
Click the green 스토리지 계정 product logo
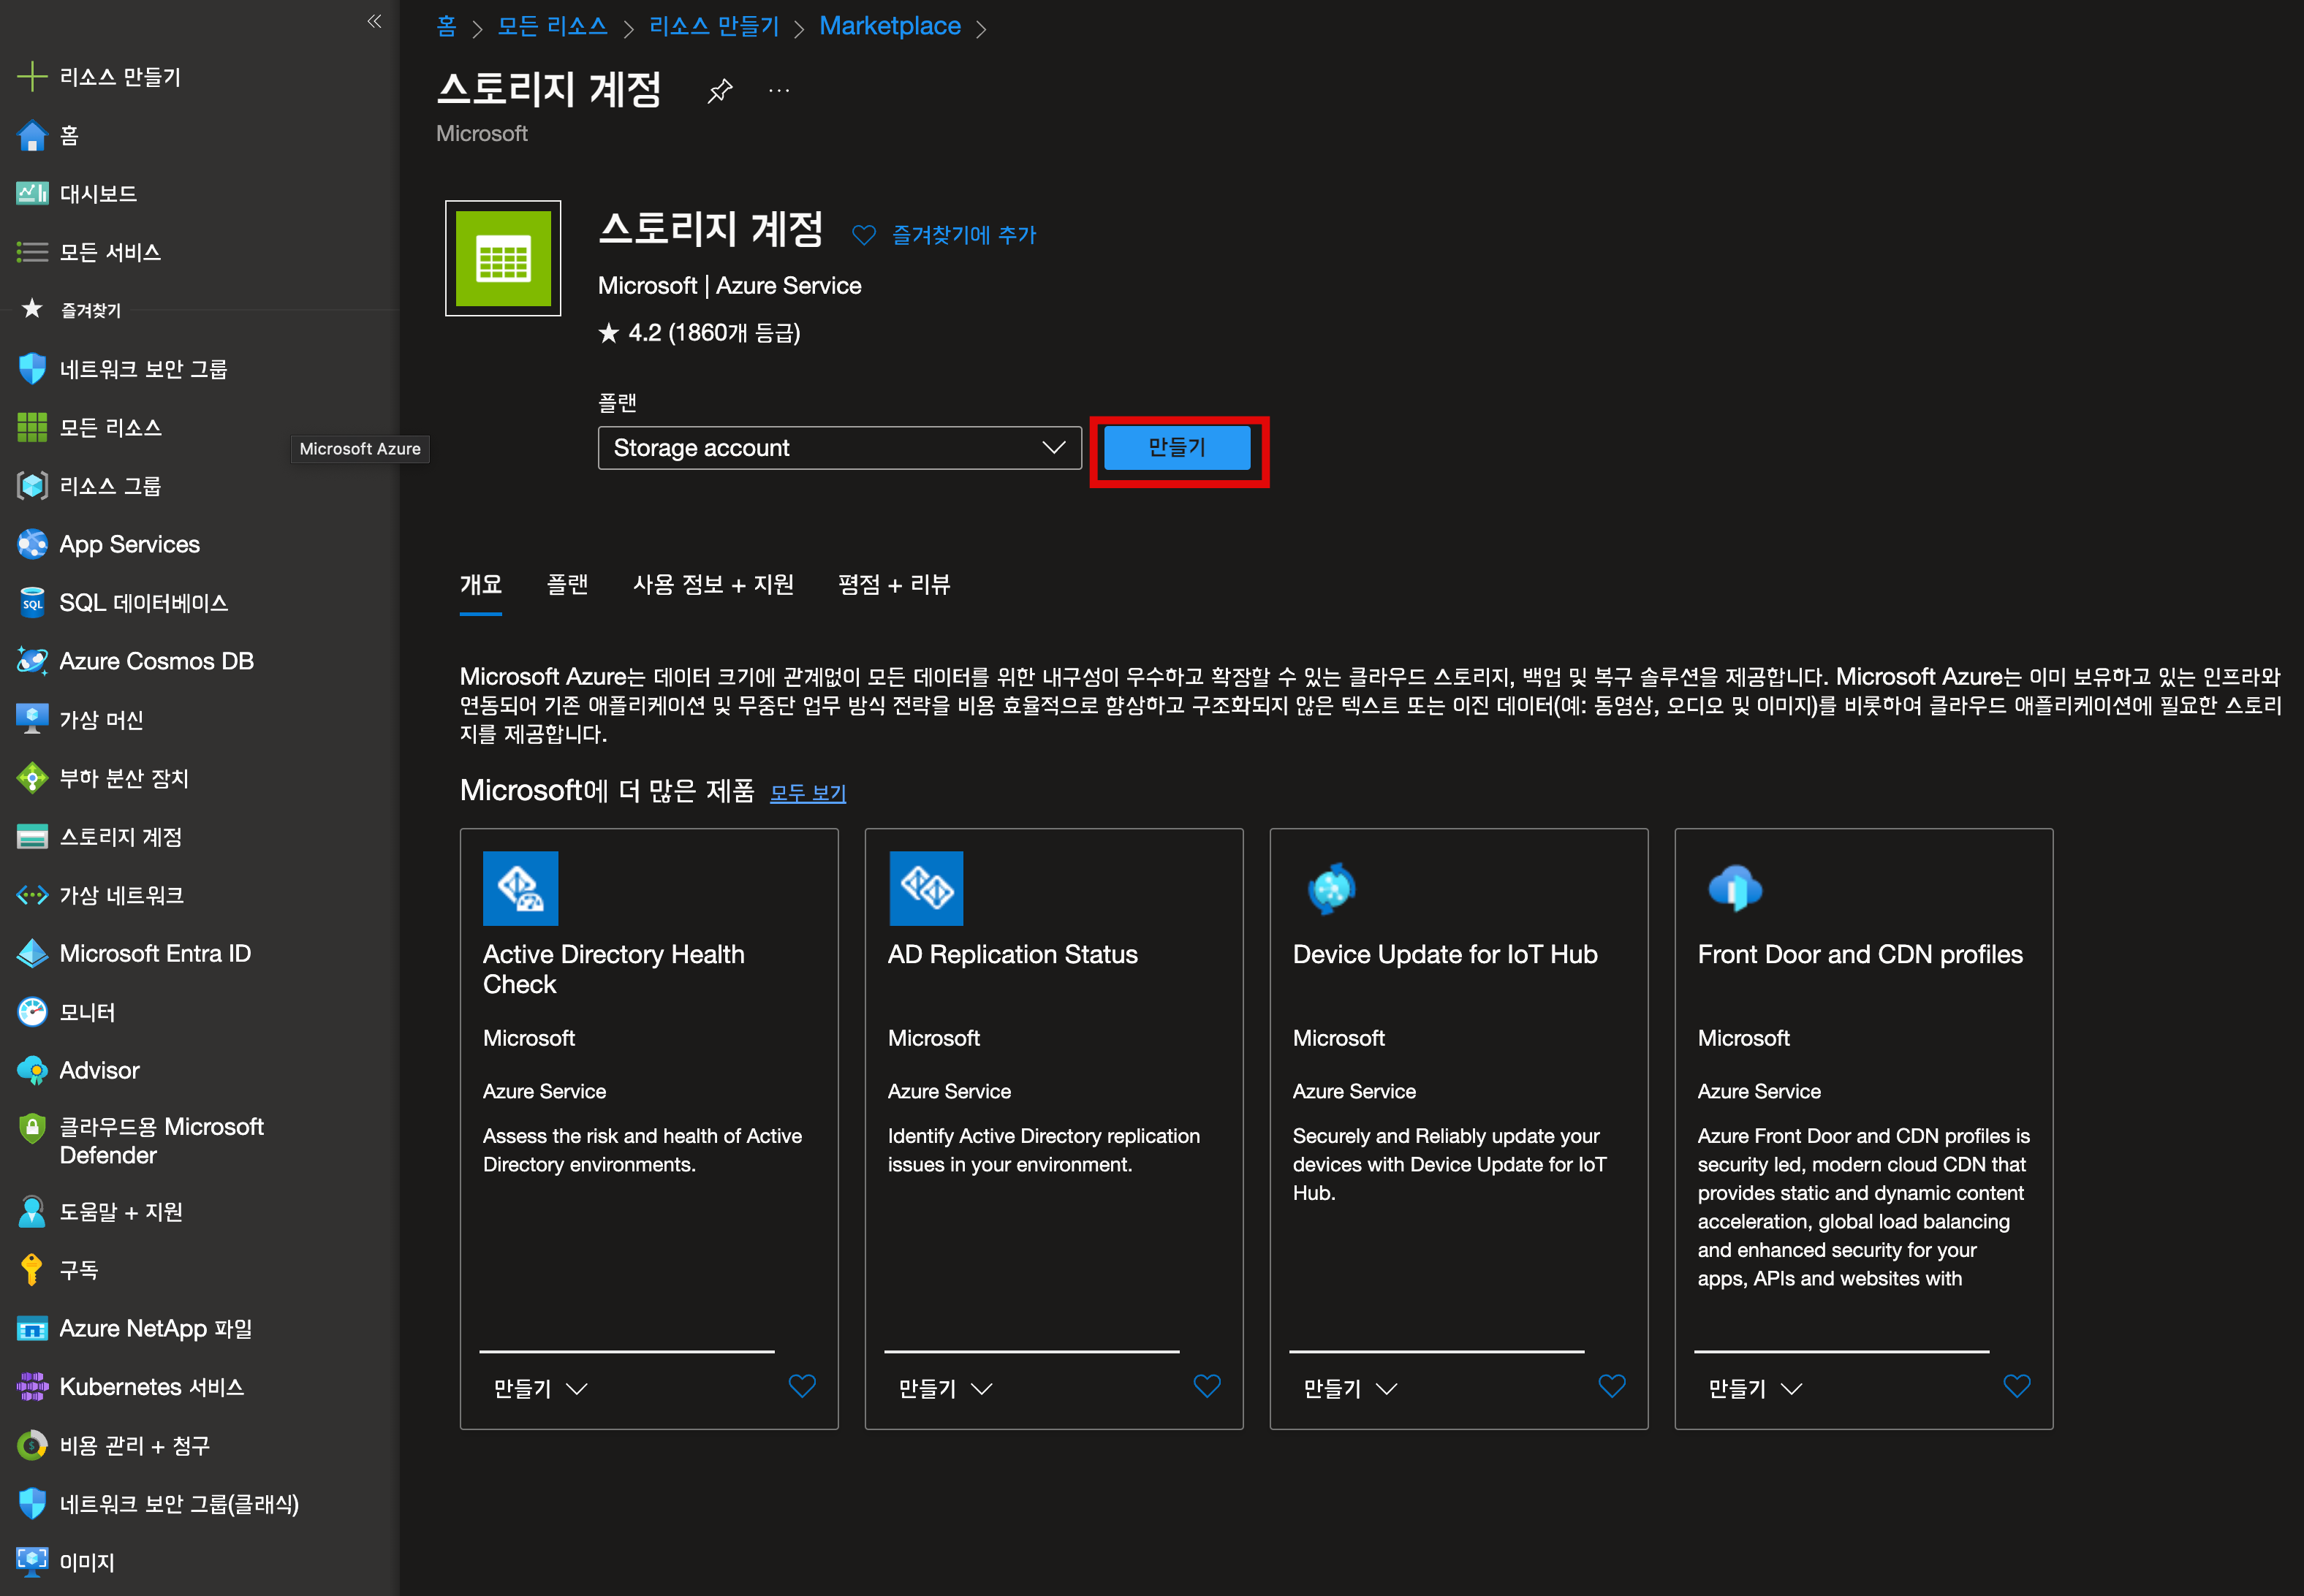(x=503, y=258)
